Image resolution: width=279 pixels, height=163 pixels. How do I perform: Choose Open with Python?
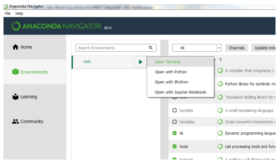[x=180, y=72]
